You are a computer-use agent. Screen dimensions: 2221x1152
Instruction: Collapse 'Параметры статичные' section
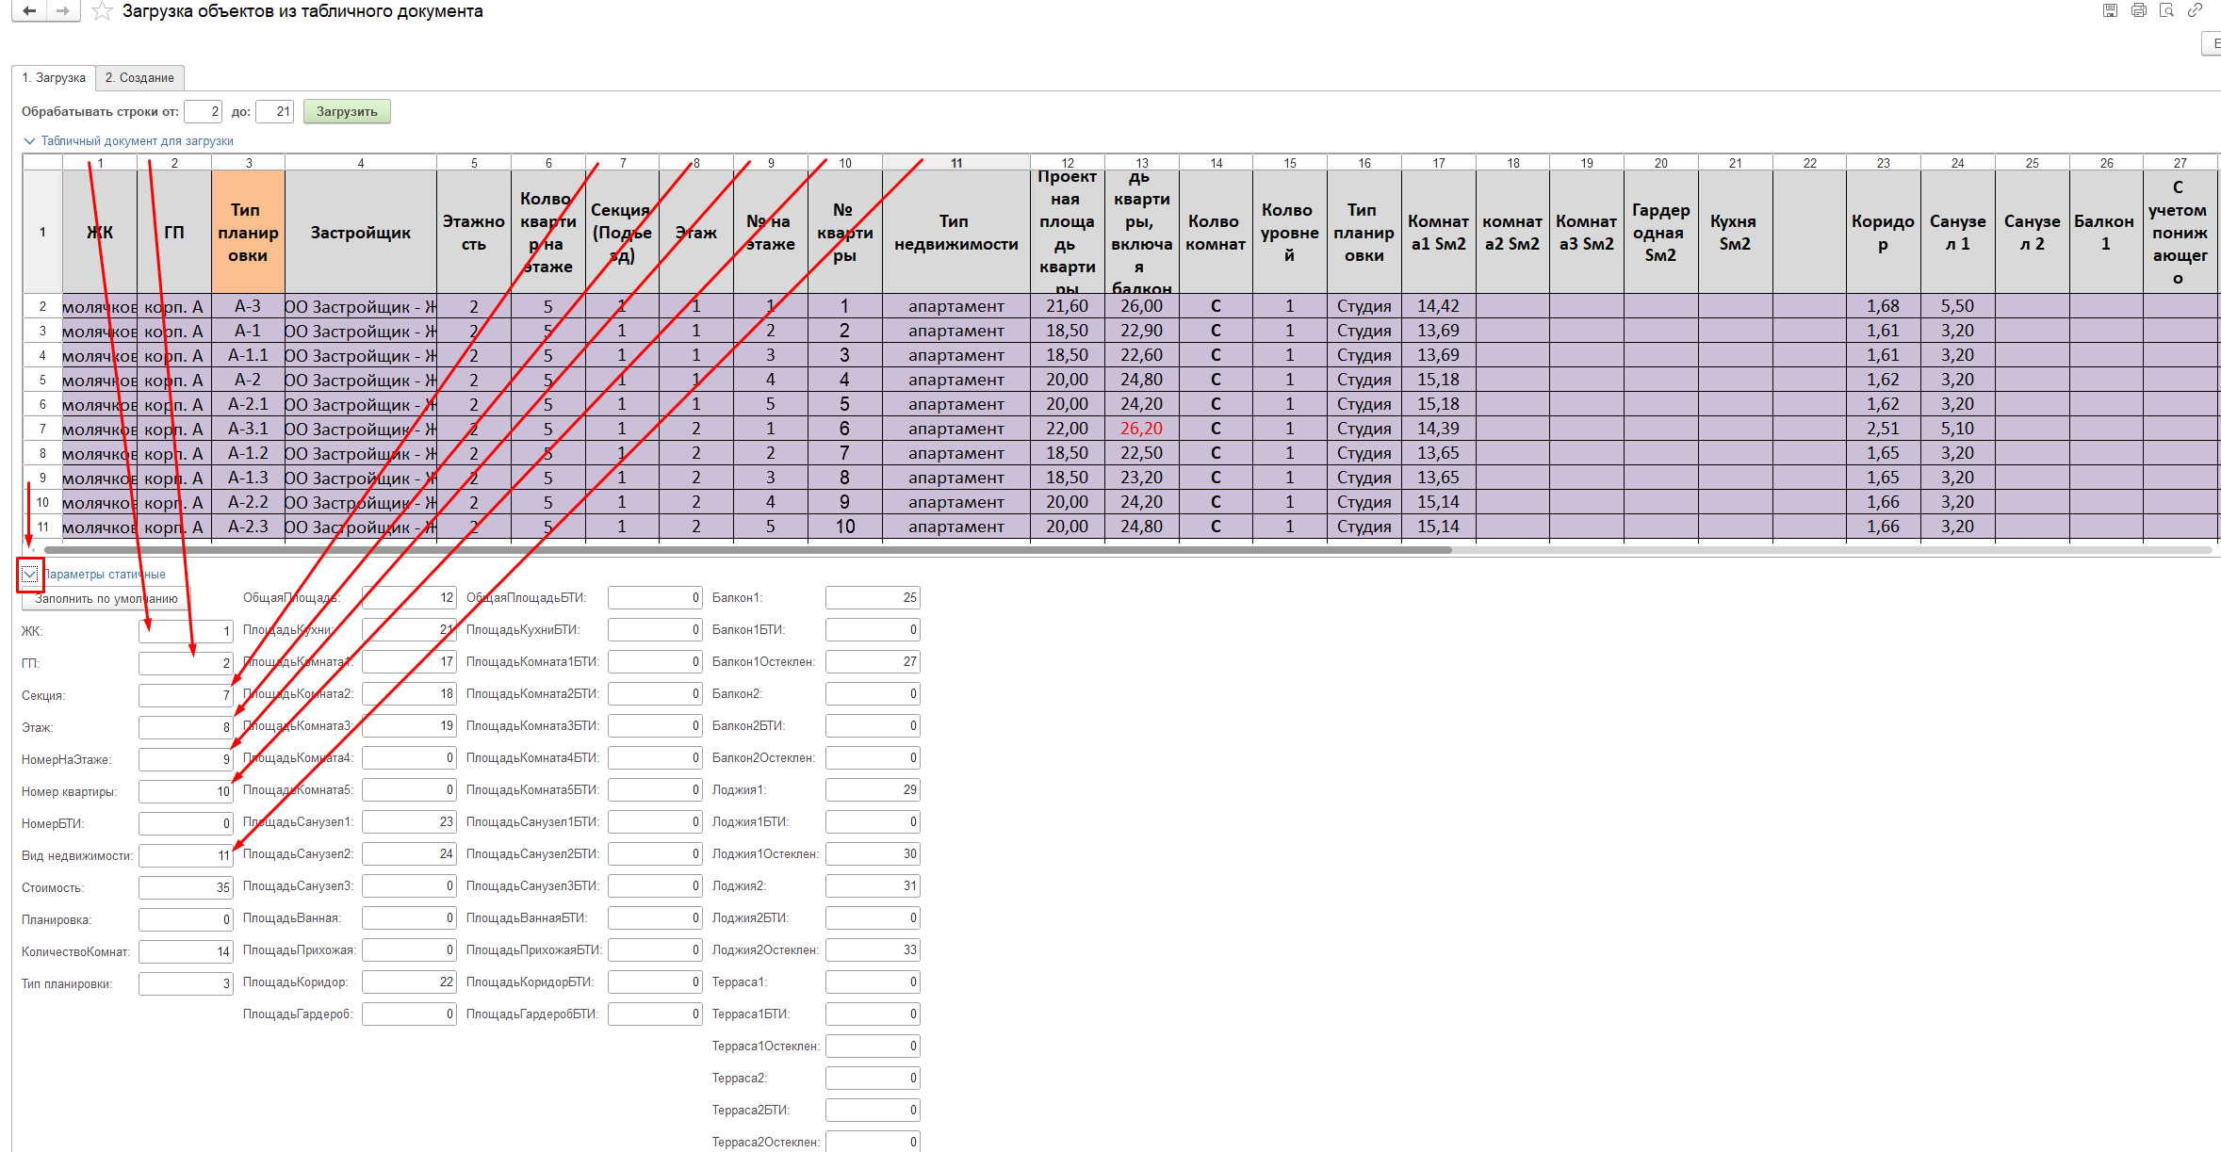tap(30, 574)
